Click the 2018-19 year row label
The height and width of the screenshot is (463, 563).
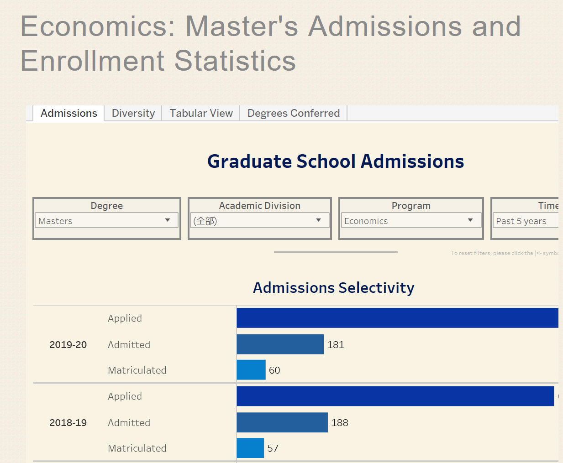click(68, 423)
